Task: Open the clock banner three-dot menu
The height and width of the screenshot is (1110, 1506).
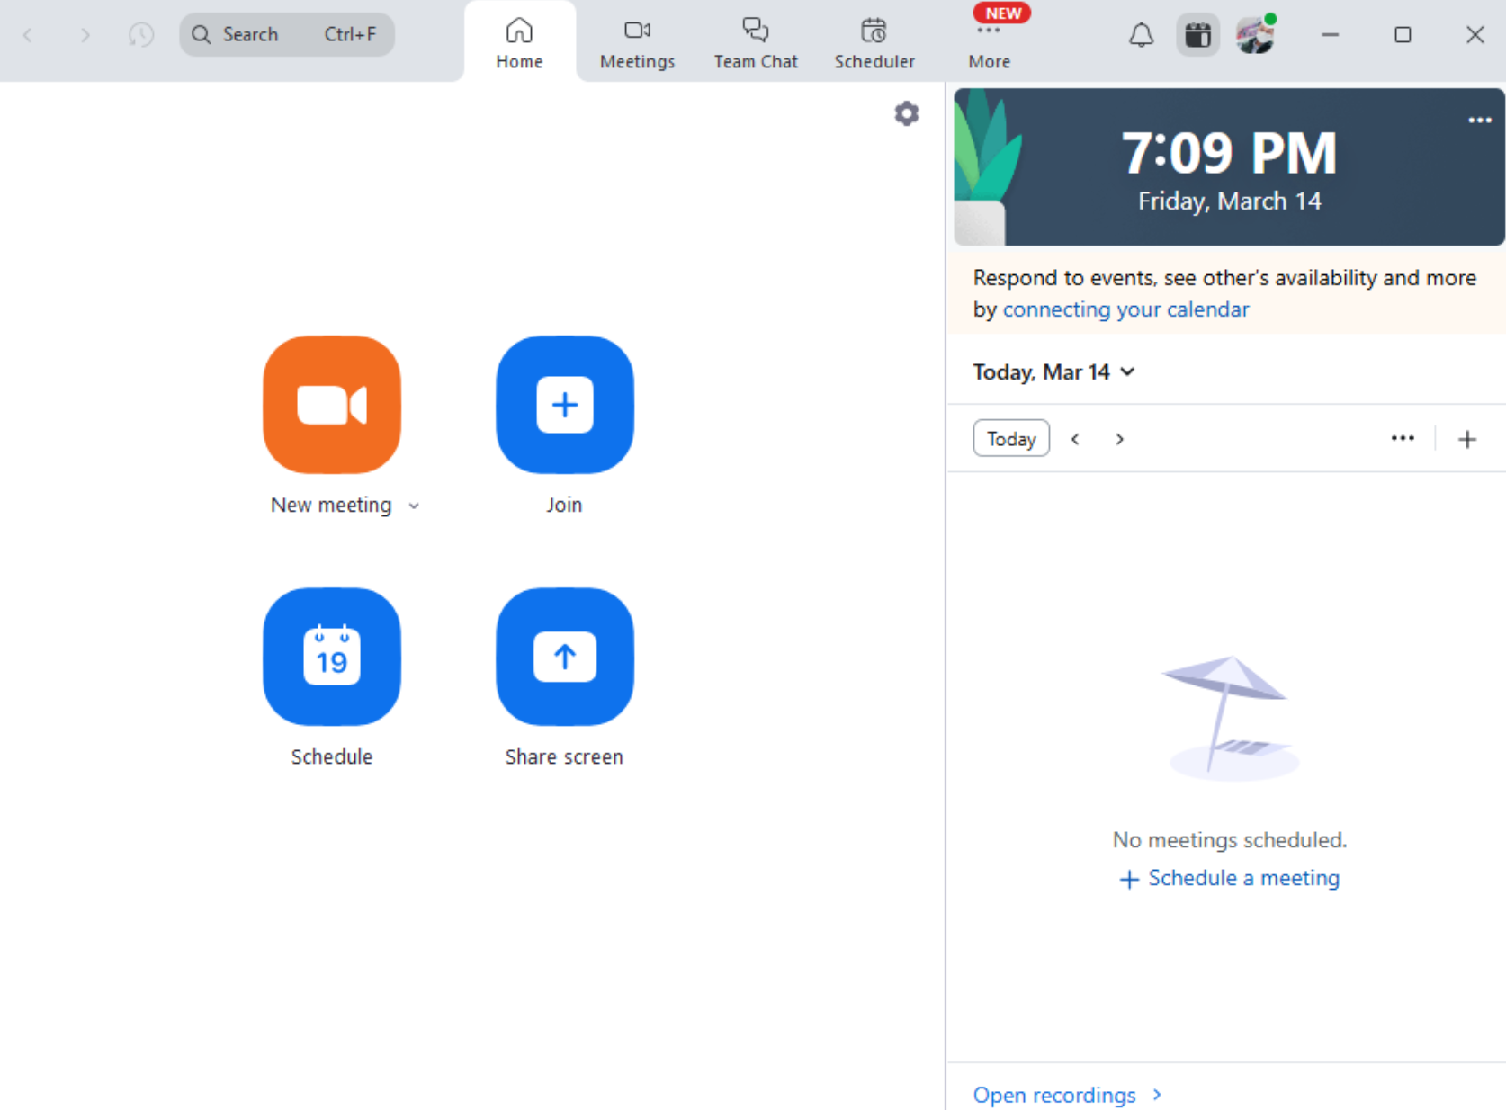Action: pos(1480,120)
